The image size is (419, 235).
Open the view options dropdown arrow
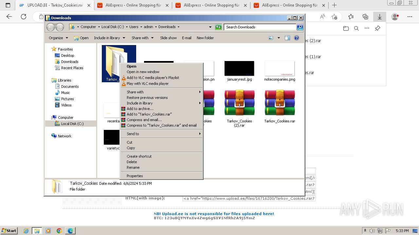(279, 38)
